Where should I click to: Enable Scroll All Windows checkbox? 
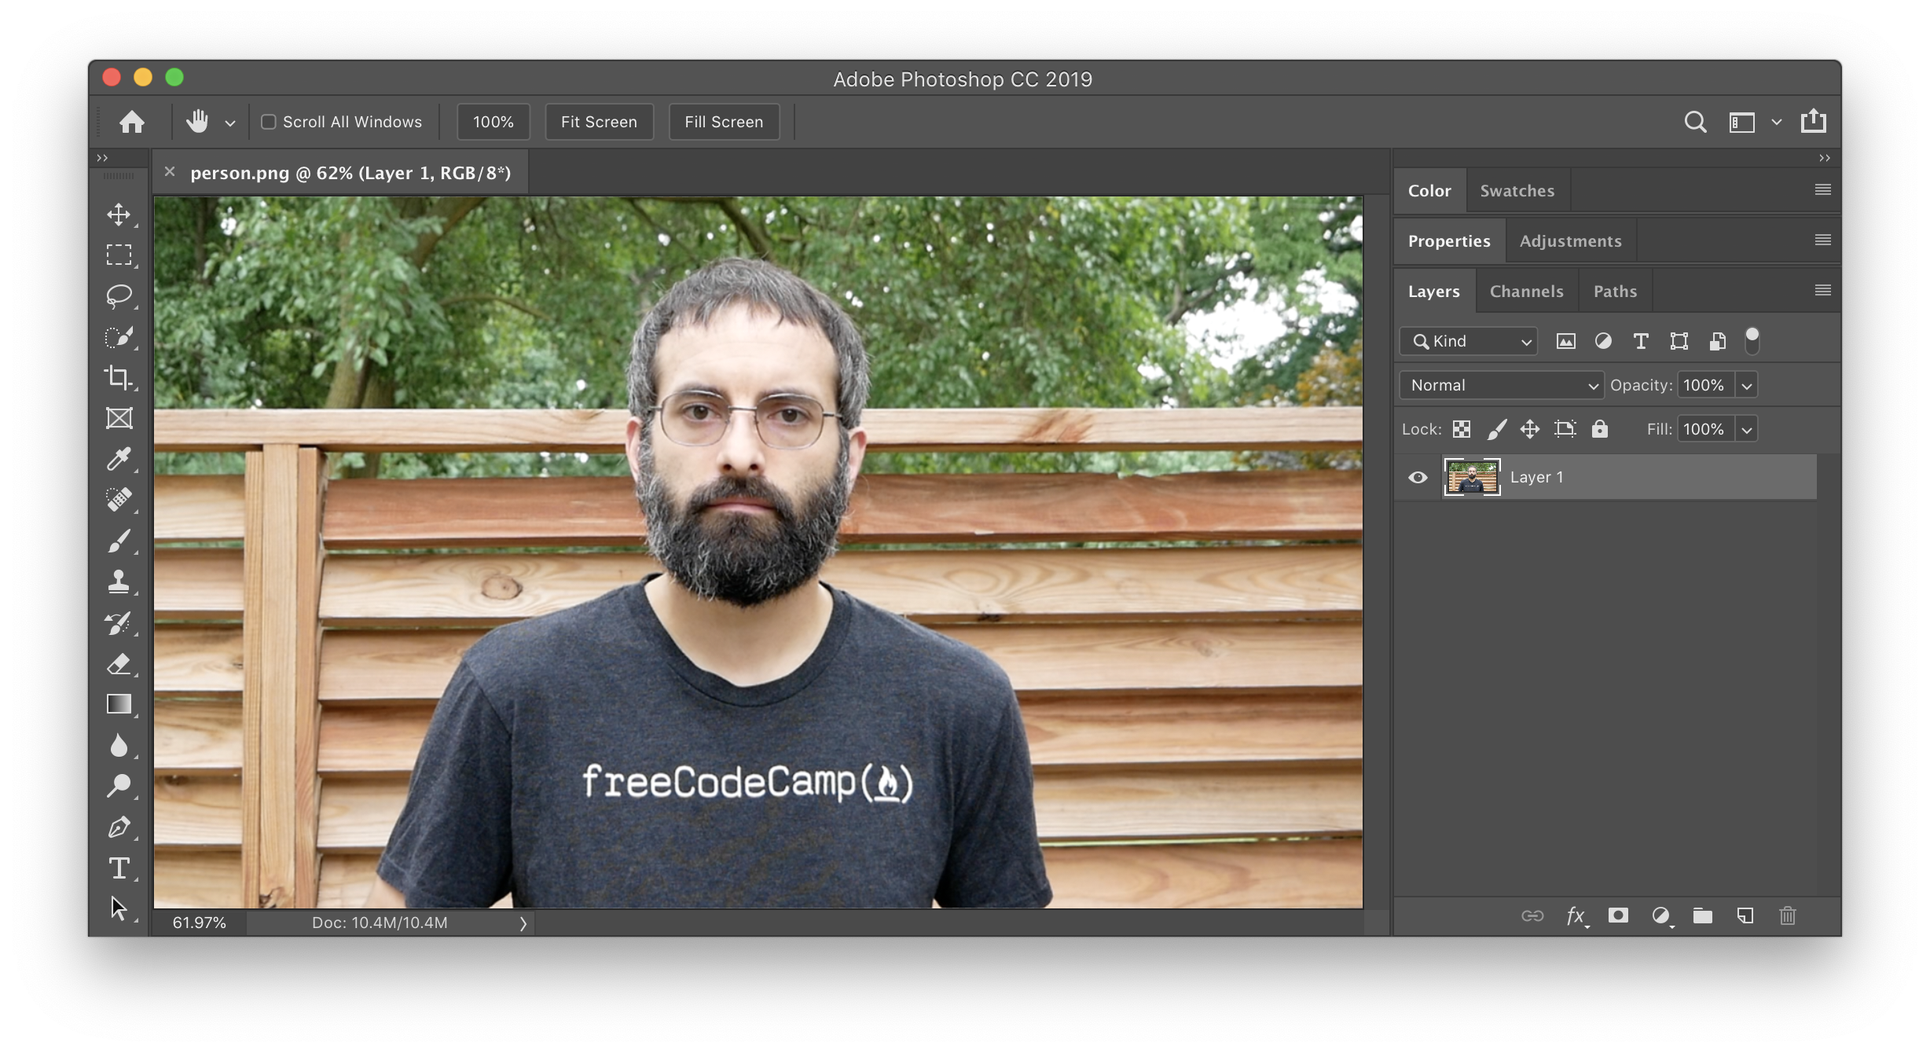click(267, 122)
